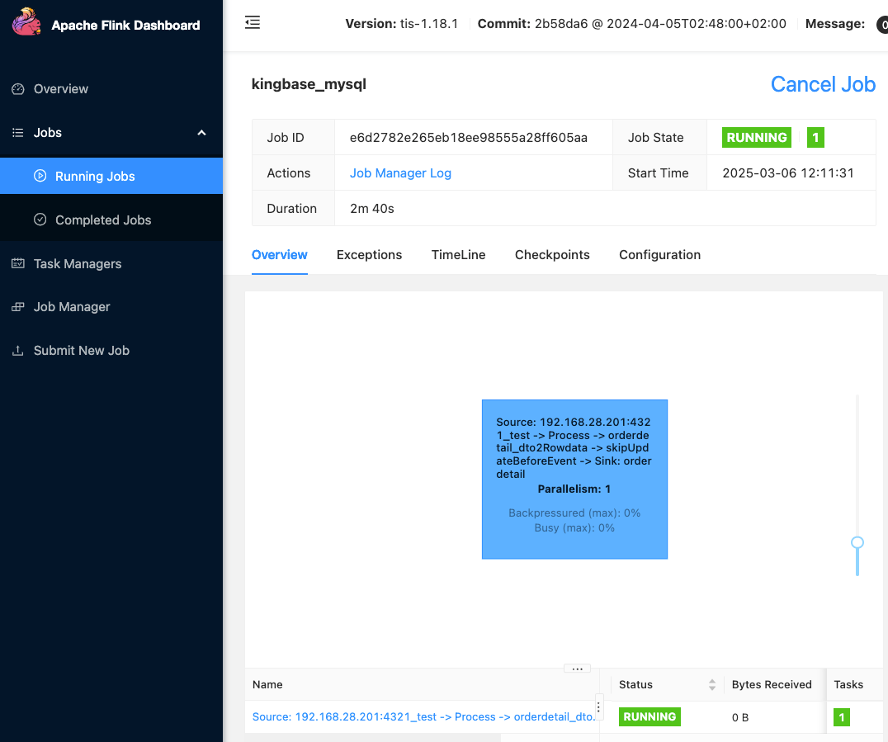Open Running Jobs via its play icon
The width and height of the screenshot is (888, 742).
point(41,176)
